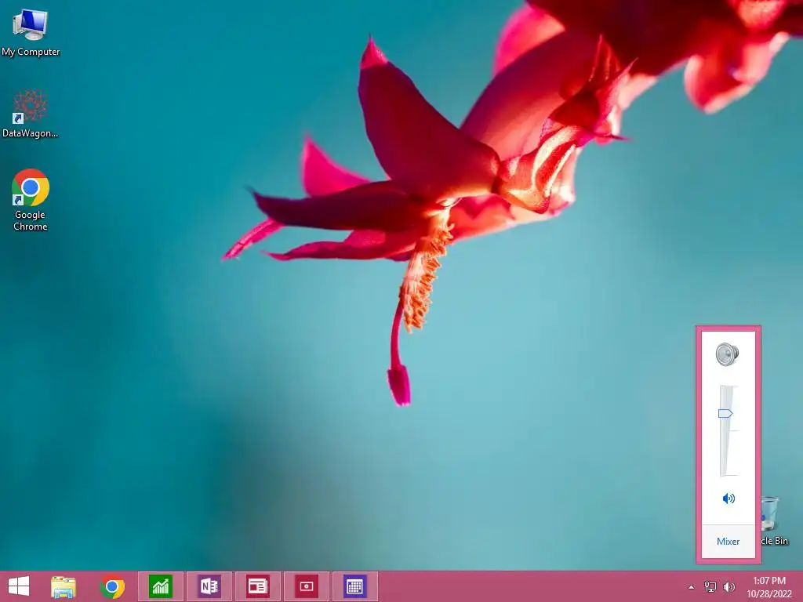Screen dimensions: 803x602
Task: Open the Mixer link
Action: (729, 541)
